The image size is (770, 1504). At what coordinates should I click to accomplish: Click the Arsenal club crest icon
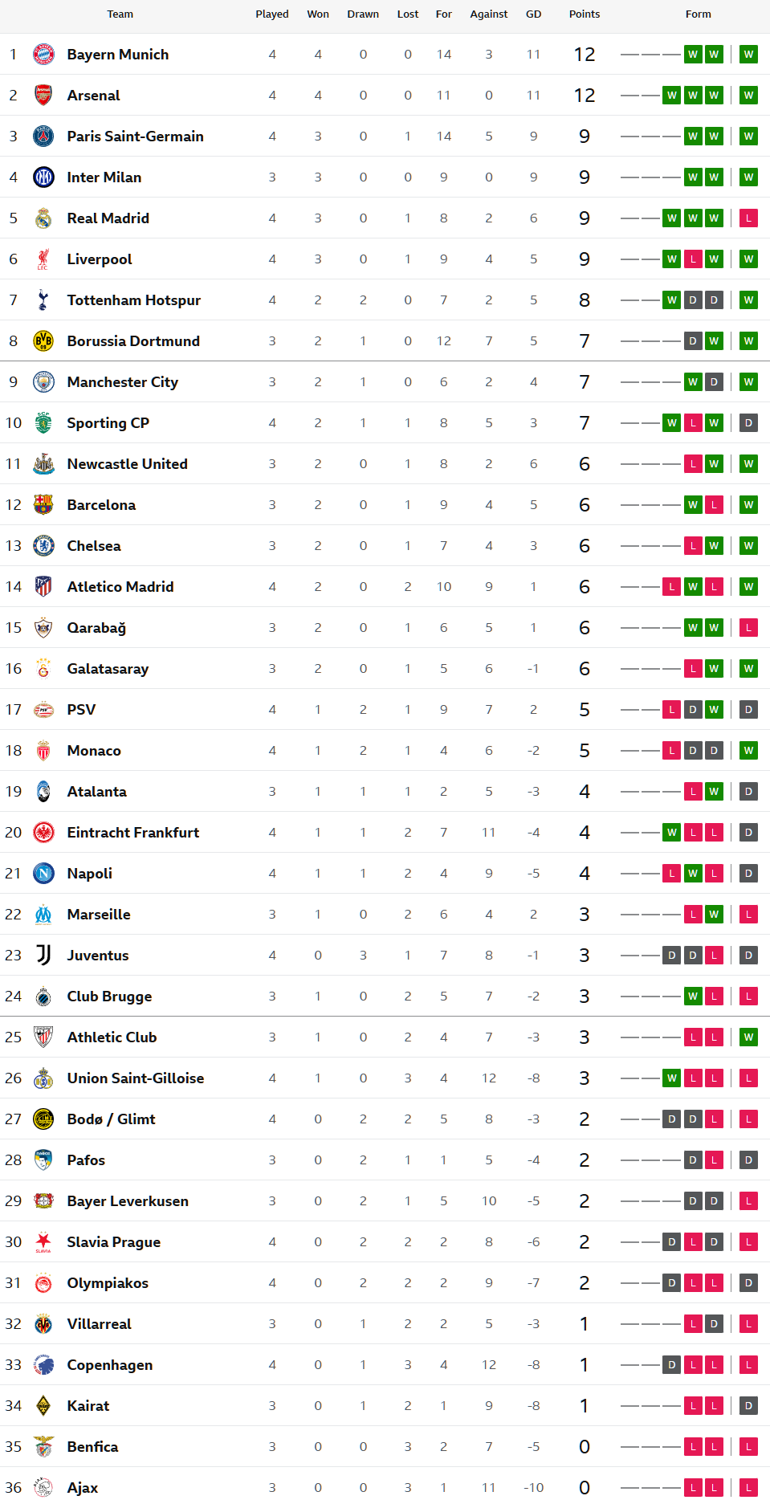coord(43,96)
